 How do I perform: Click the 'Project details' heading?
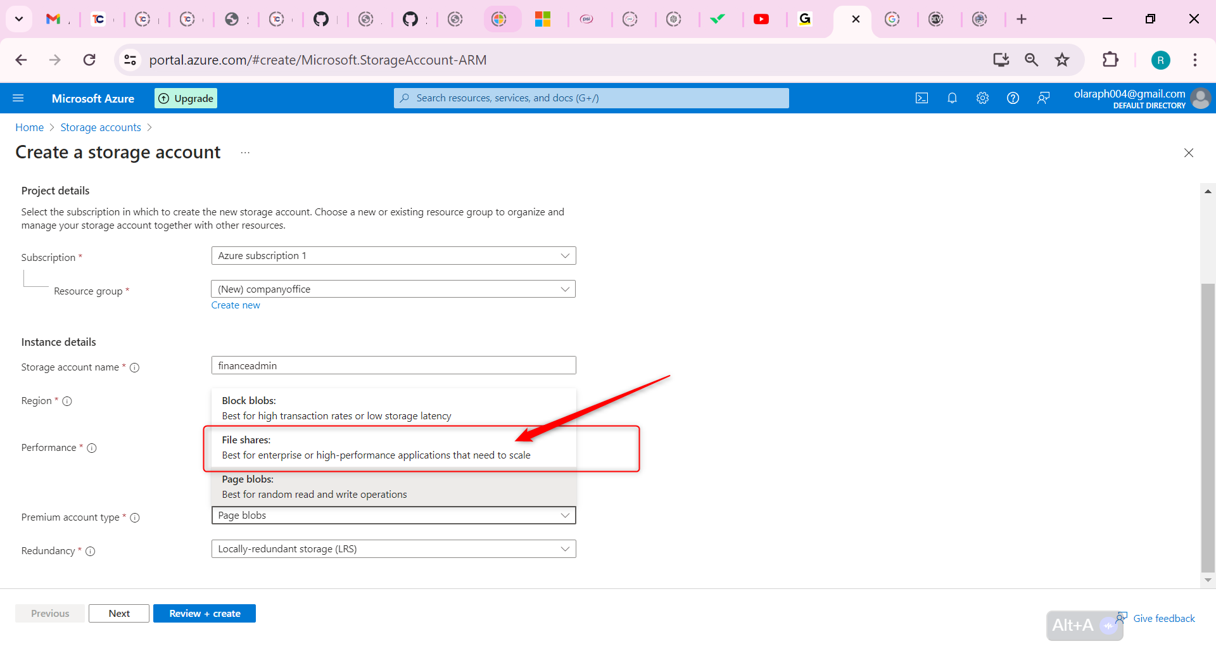click(x=55, y=191)
